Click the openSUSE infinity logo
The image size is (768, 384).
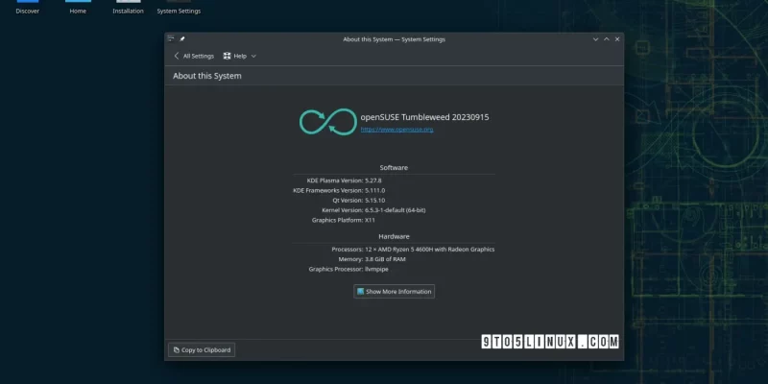327,122
